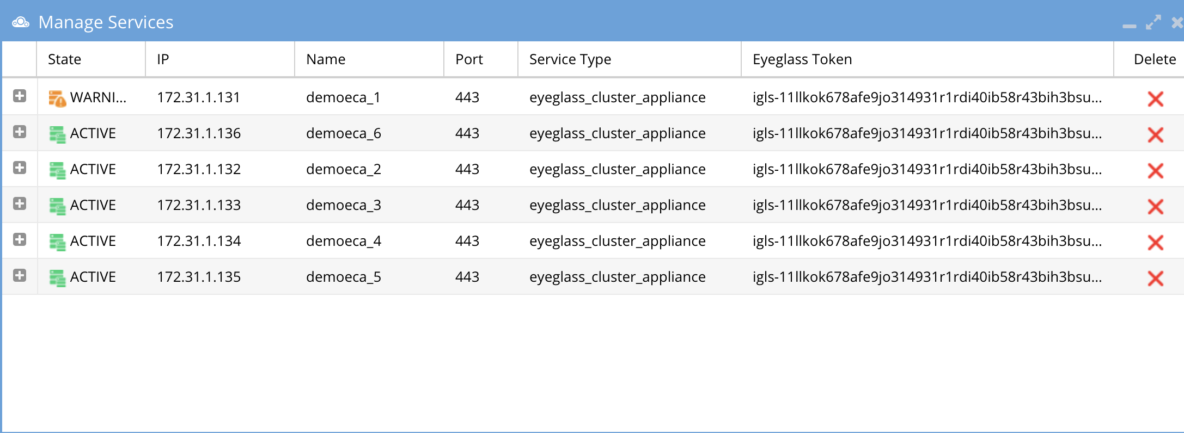
Task: Click ACTIVE state text for demoeca_4
Action: click(93, 241)
